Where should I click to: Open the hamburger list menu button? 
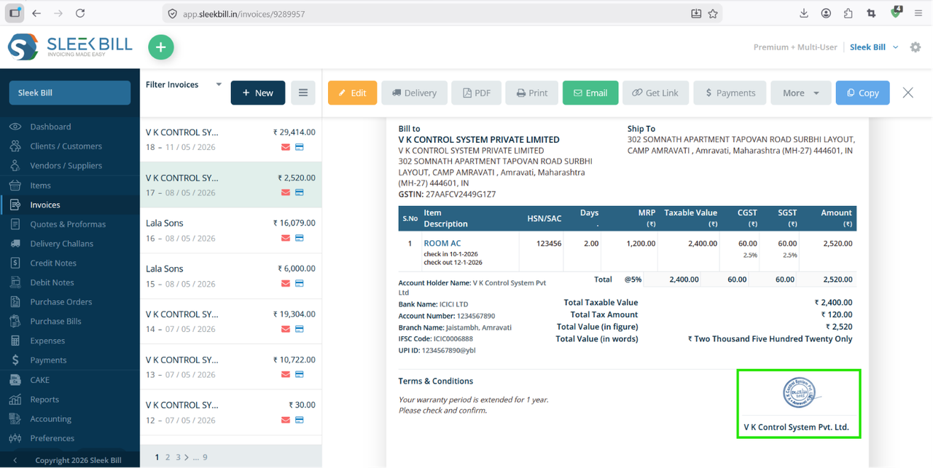(x=303, y=93)
